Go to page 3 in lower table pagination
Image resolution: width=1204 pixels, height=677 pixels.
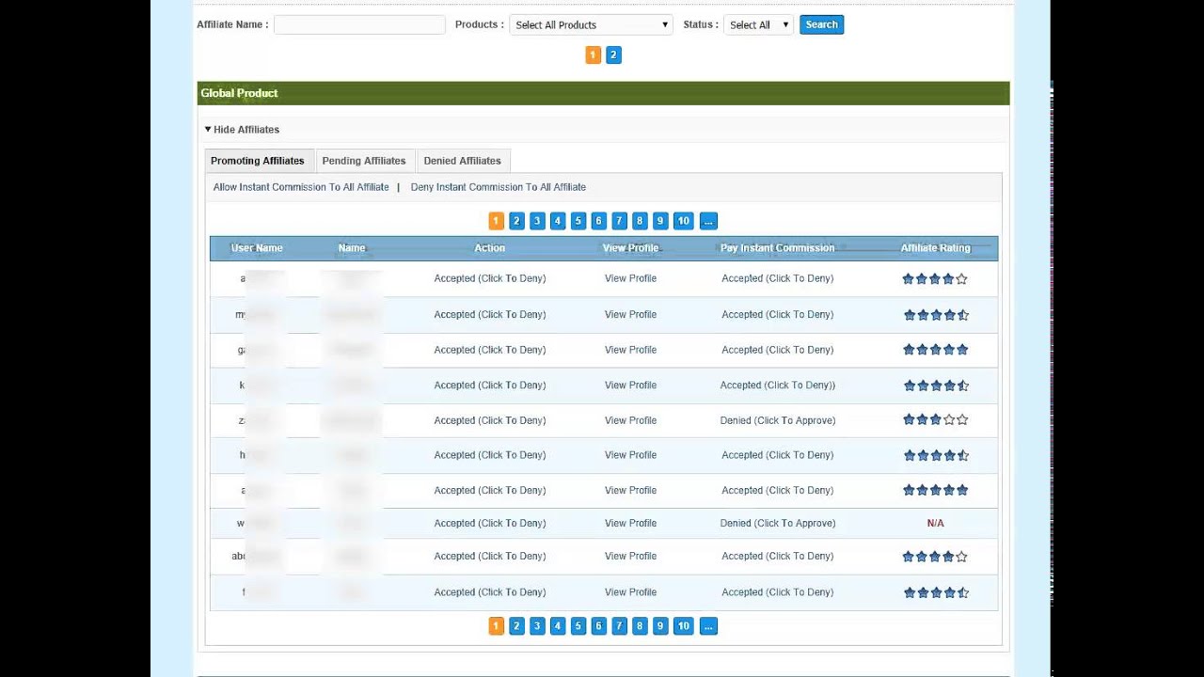pos(537,626)
